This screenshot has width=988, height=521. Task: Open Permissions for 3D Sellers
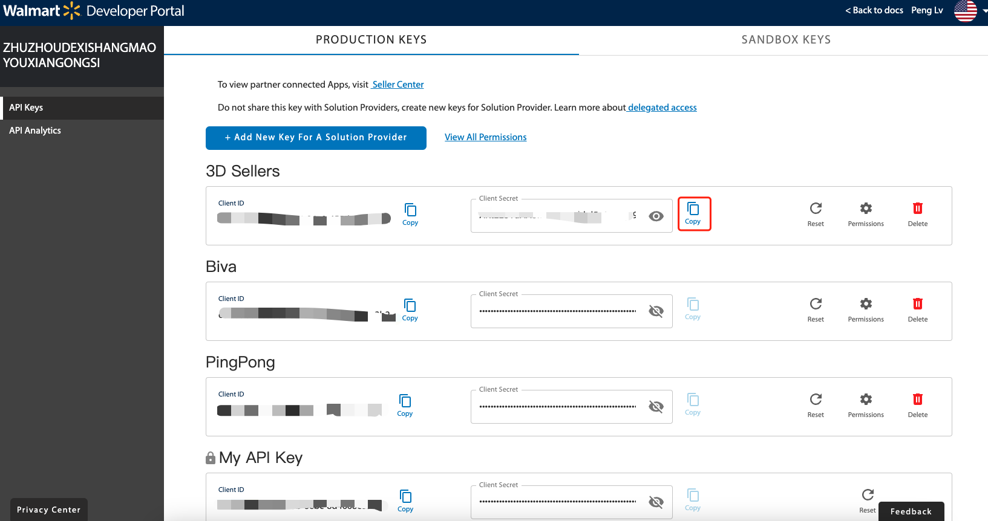pos(866,215)
